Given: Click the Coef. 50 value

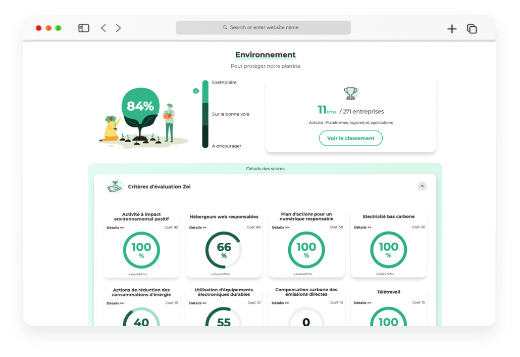Looking at the screenshot, I should tap(336, 227).
